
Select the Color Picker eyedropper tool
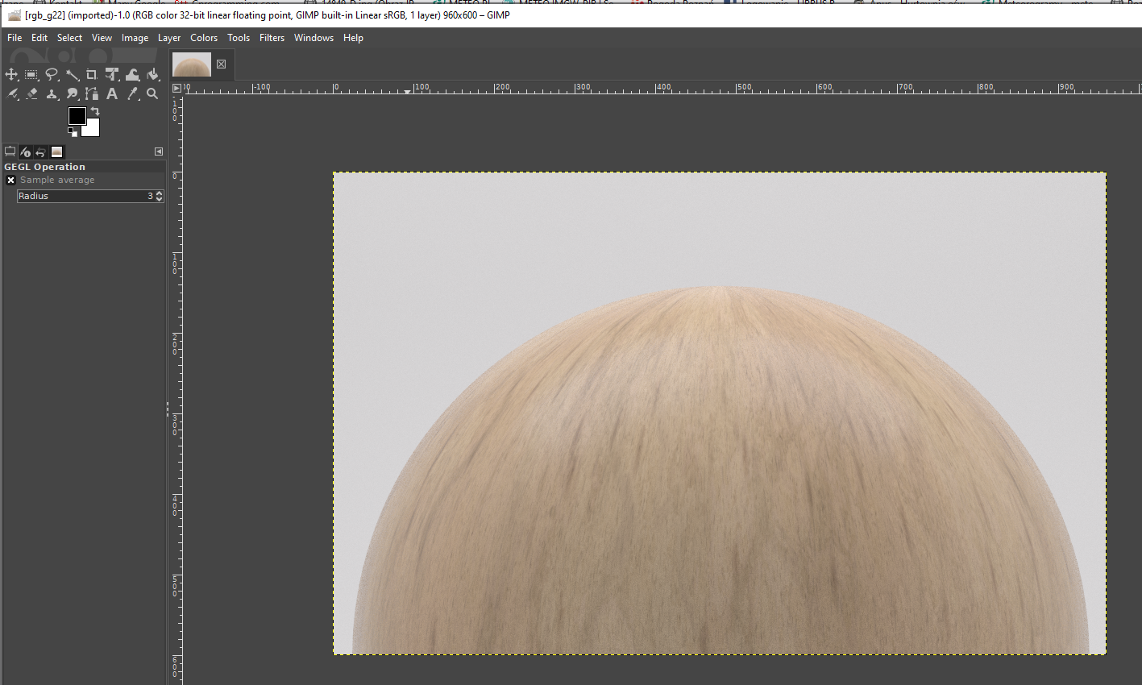pos(133,94)
